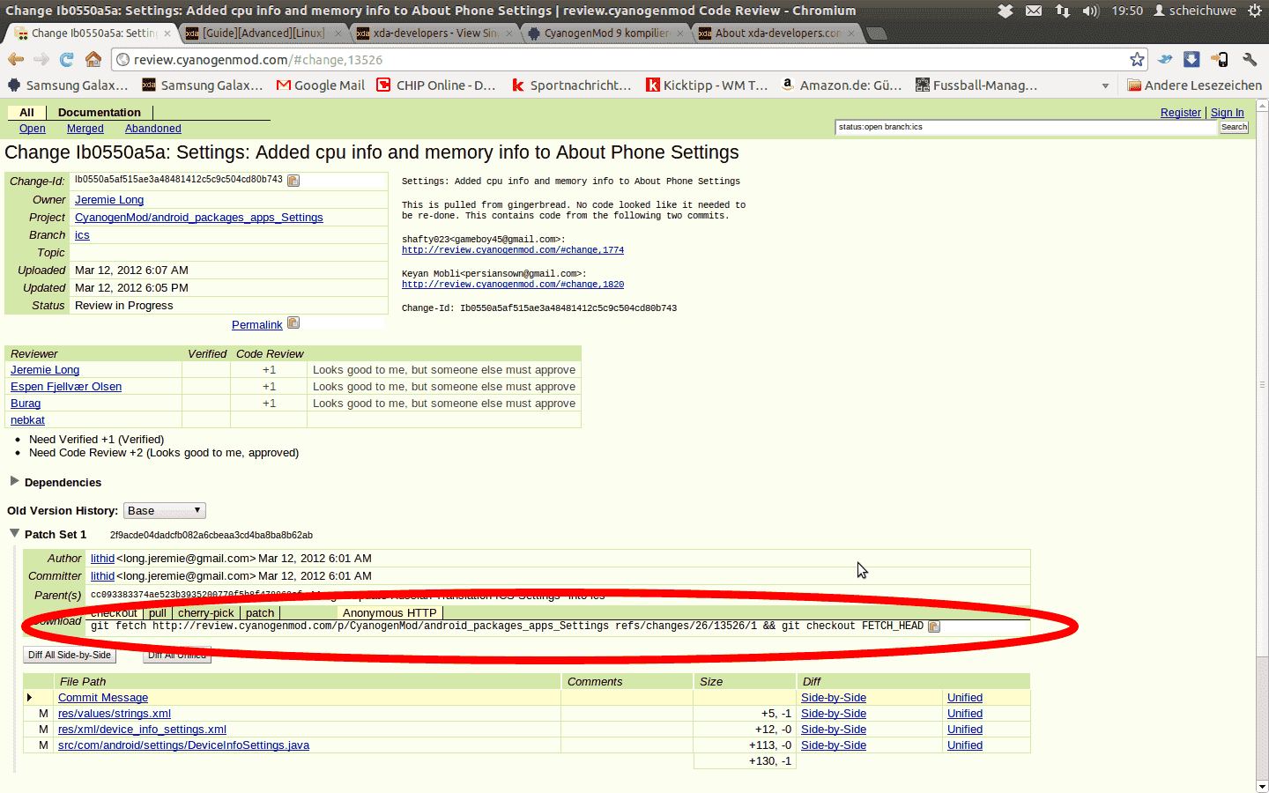Open the Merged changes link
The image size is (1269, 793).
pos(85,129)
